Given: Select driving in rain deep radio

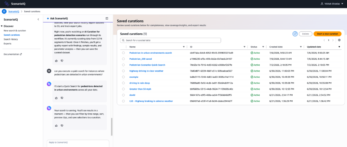Looking at the screenshot, I should click(x=123, y=83).
